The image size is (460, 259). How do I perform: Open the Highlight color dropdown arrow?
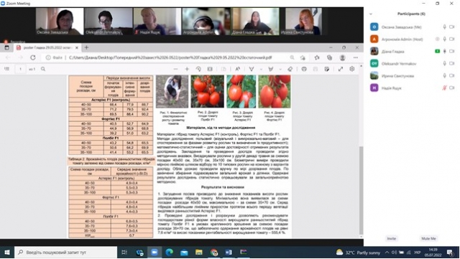(280, 69)
